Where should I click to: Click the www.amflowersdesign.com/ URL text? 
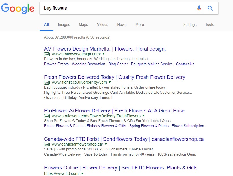click(x=76, y=54)
